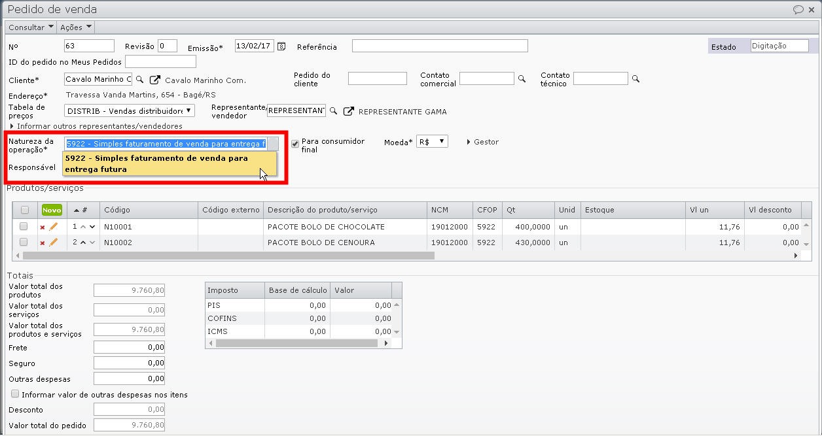Image resolution: width=822 pixels, height=436 pixels.
Task: Click the Código column header
Action: coord(149,210)
